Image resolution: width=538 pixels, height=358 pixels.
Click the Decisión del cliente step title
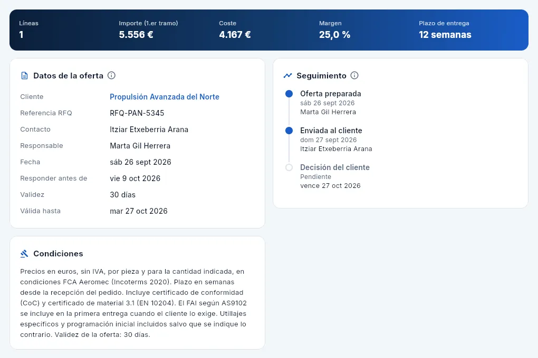tap(335, 167)
